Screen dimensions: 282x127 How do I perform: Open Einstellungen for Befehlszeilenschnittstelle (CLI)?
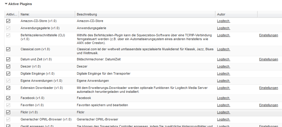pyautogui.click(x=268, y=35)
